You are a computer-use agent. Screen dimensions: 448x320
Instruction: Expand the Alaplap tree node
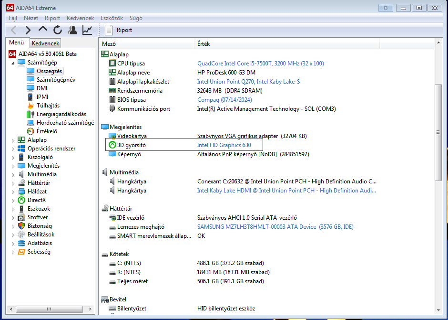click(13, 140)
